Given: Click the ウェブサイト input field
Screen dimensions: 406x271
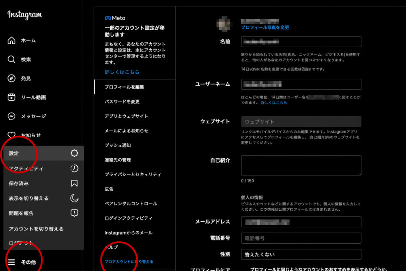Looking at the screenshot, I should tap(301, 121).
